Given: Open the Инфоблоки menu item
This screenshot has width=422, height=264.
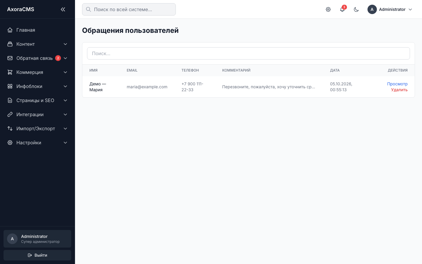Looking at the screenshot, I should point(38,86).
